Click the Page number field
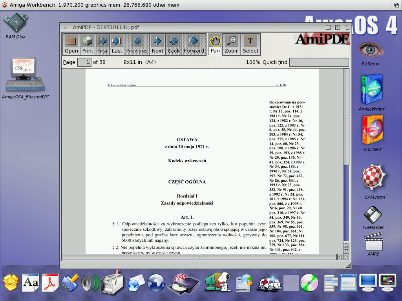Viewport: 402px width, 301px height. (x=84, y=62)
